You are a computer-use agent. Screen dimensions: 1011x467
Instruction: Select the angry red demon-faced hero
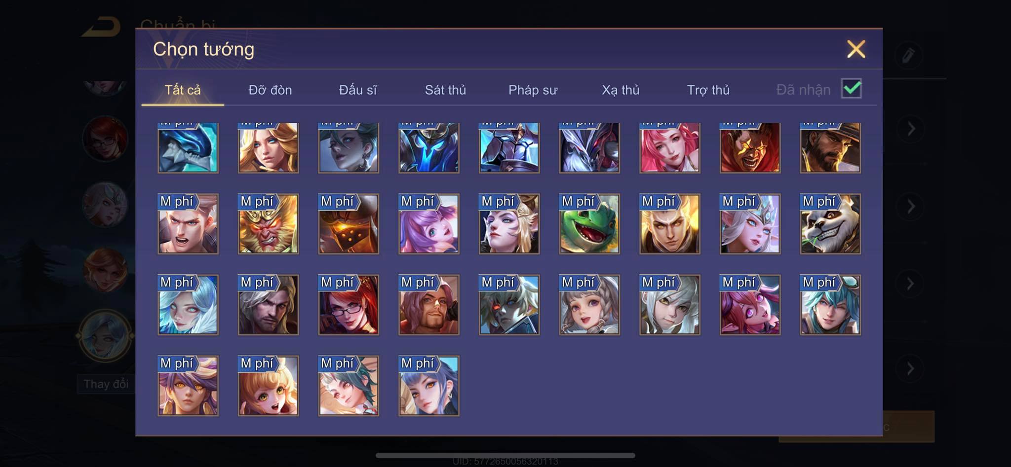[750, 147]
